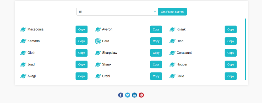Copy the name Macedonia
262x103 pixels.
coord(81,29)
